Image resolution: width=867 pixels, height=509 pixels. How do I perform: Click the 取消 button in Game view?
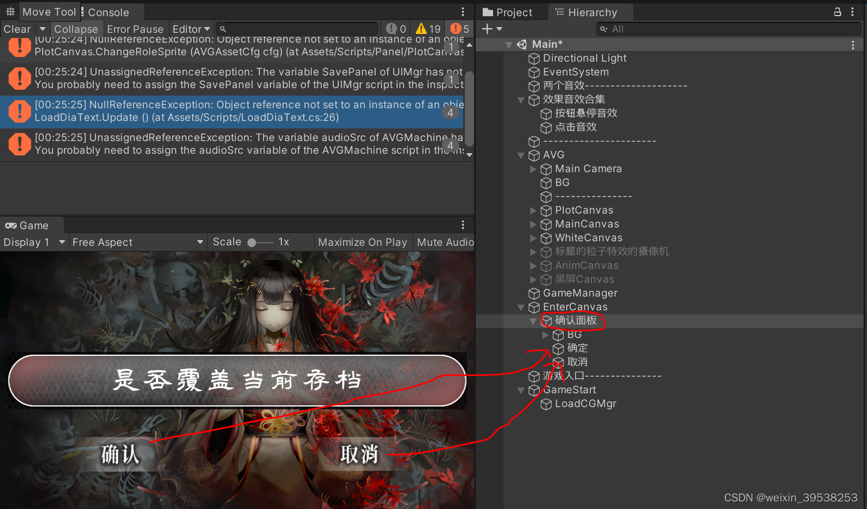click(359, 454)
